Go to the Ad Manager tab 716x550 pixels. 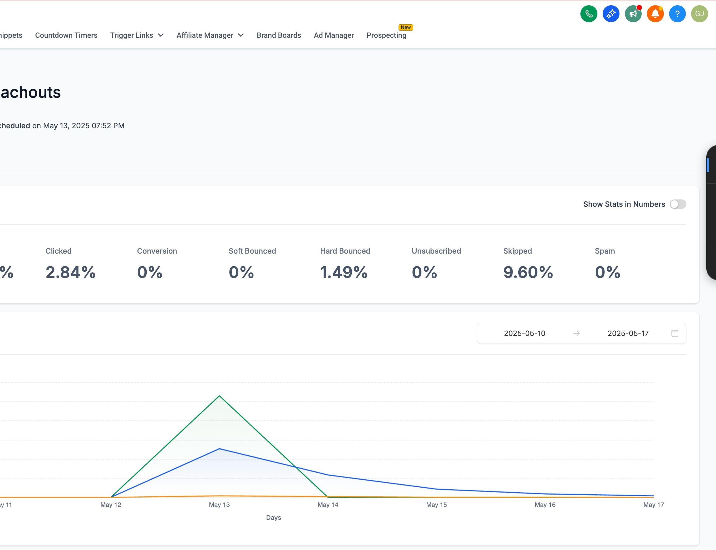[x=334, y=35]
